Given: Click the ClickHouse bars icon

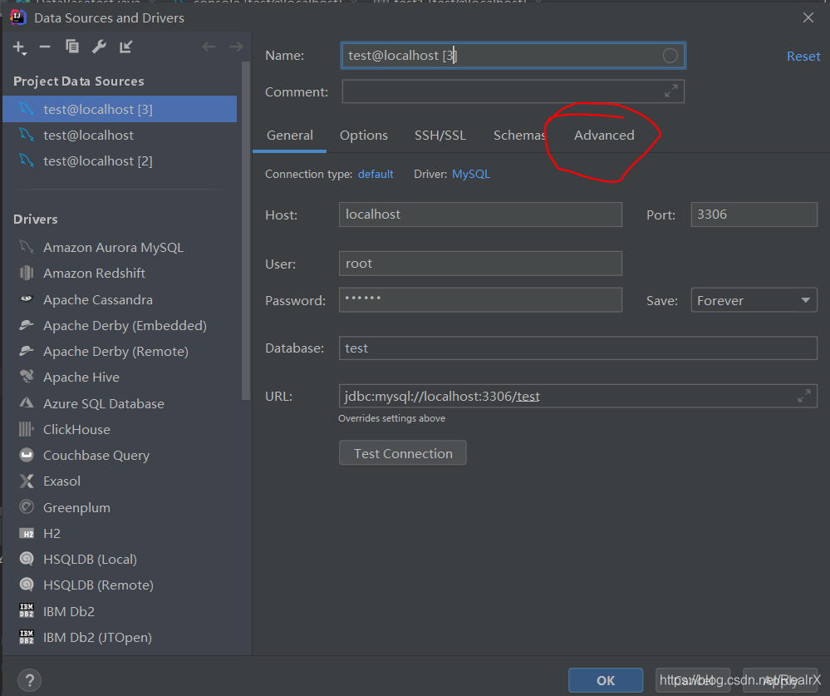Looking at the screenshot, I should (27, 429).
